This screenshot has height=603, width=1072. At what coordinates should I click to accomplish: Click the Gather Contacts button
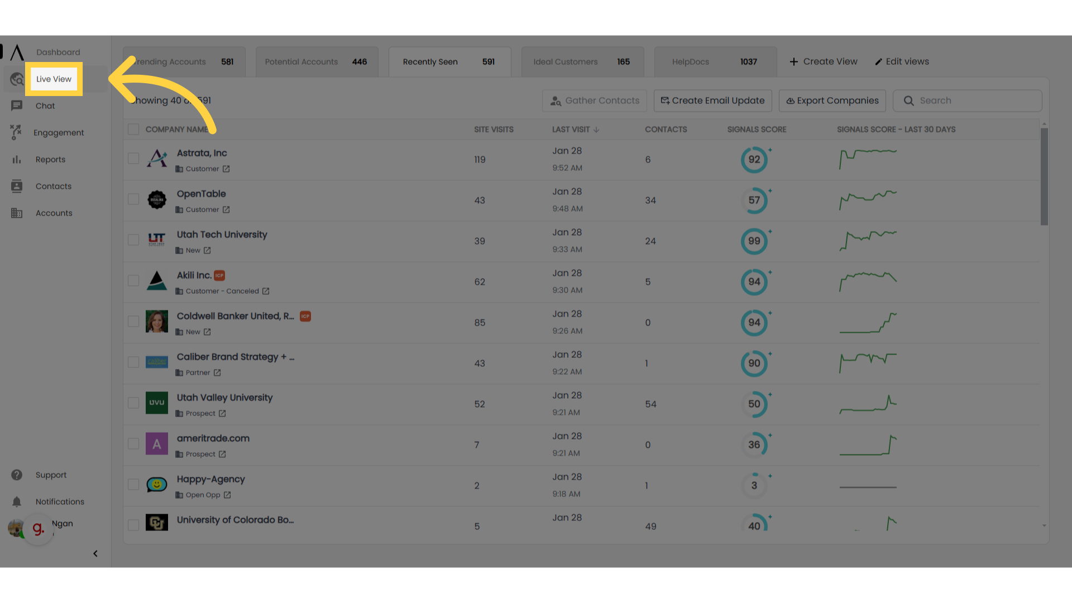(595, 100)
